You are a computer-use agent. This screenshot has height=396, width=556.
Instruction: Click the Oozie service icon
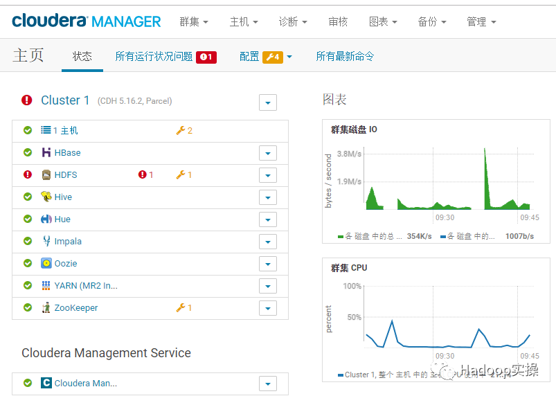click(x=46, y=263)
